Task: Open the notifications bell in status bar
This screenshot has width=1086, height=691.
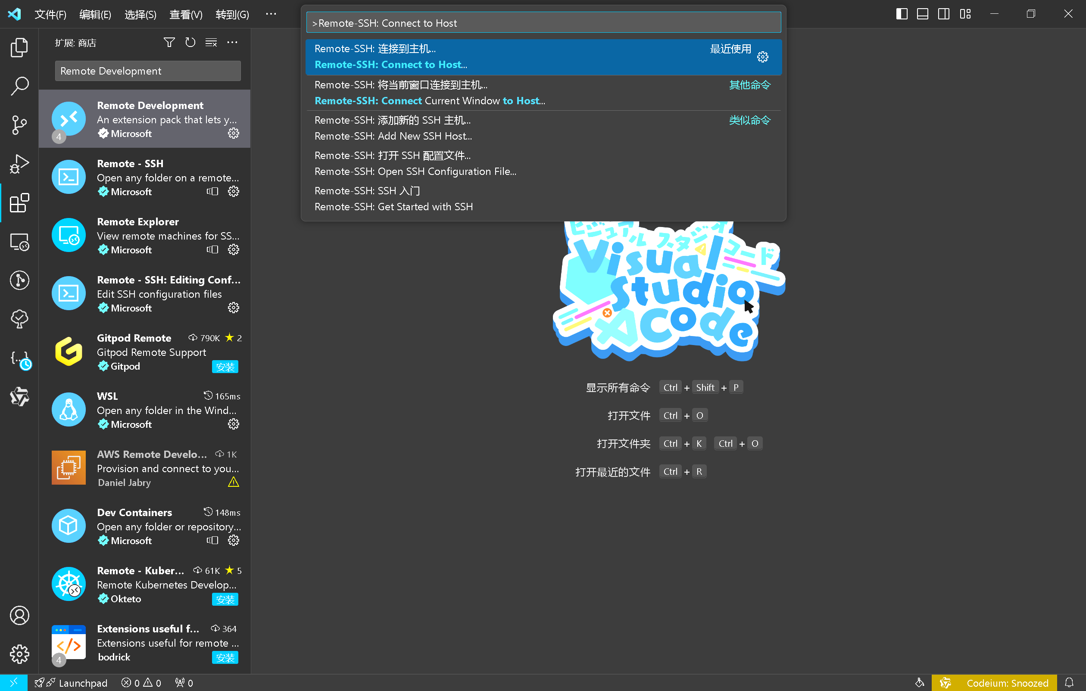Action: (x=1069, y=683)
